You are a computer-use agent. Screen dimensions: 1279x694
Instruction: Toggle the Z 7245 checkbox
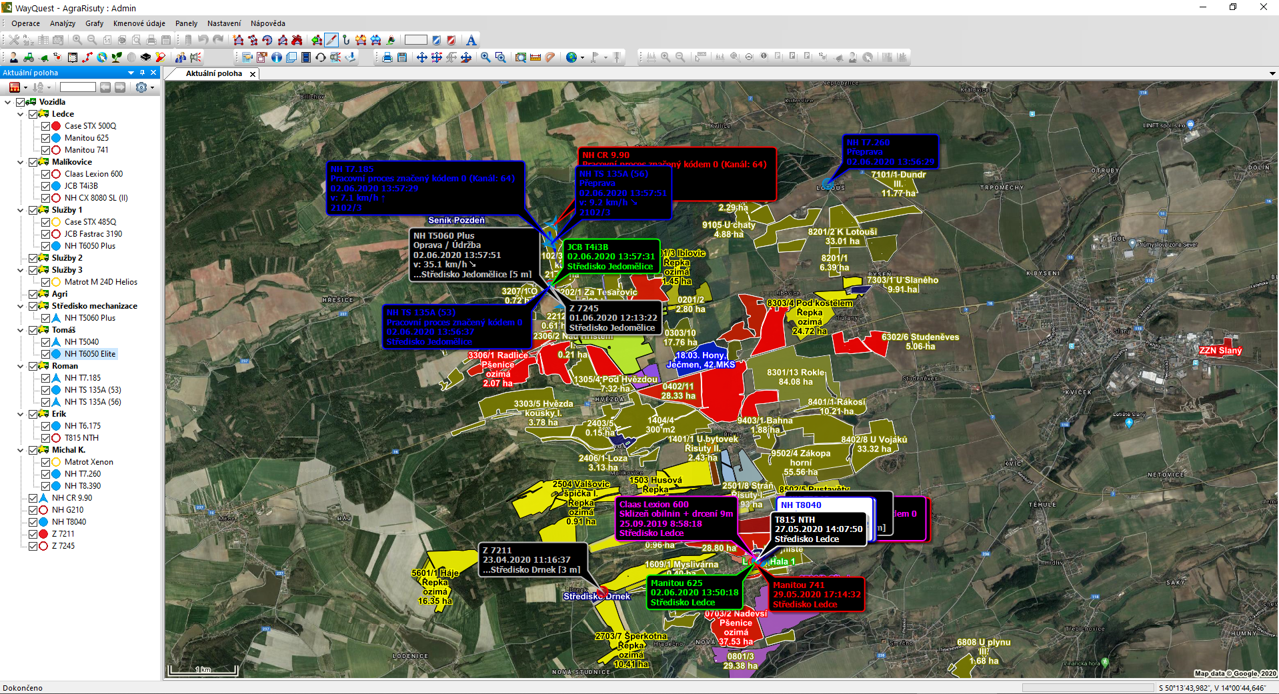click(x=33, y=546)
